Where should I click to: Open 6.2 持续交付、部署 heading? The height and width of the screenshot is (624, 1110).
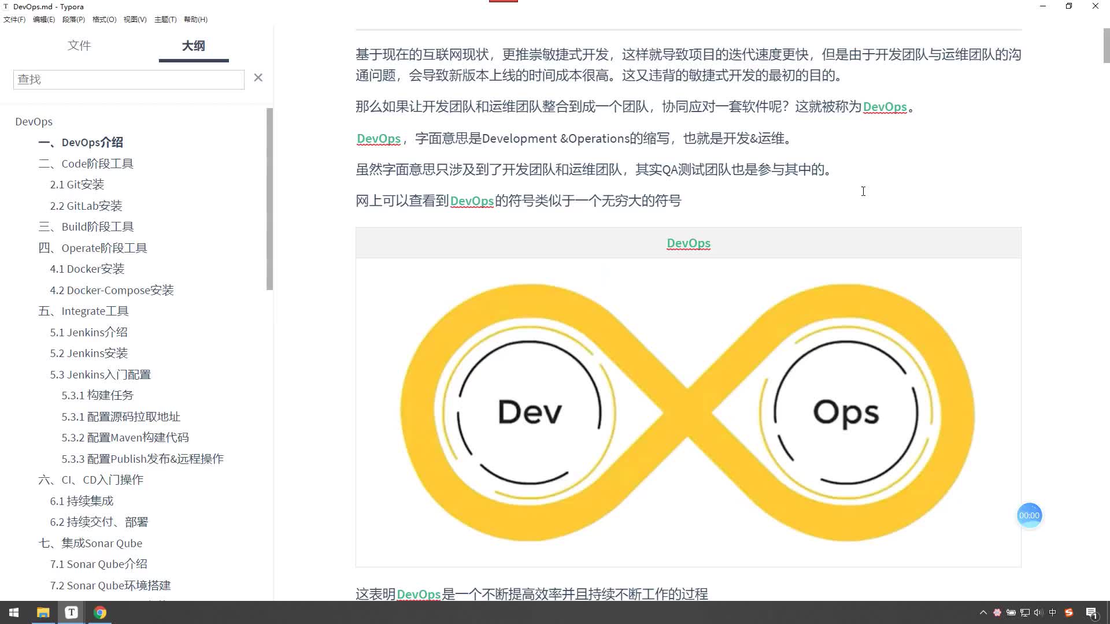99,522
